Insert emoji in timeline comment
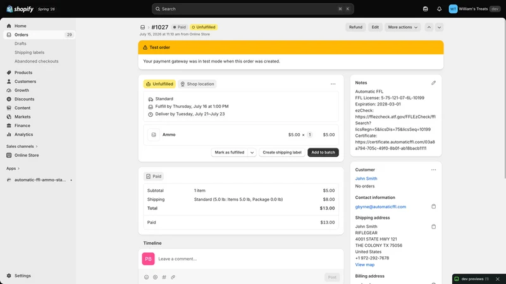Image resolution: width=506 pixels, height=284 pixels. point(146,277)
